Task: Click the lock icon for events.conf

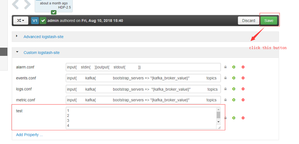Action: pyautogui.click(x=225, y=78)
